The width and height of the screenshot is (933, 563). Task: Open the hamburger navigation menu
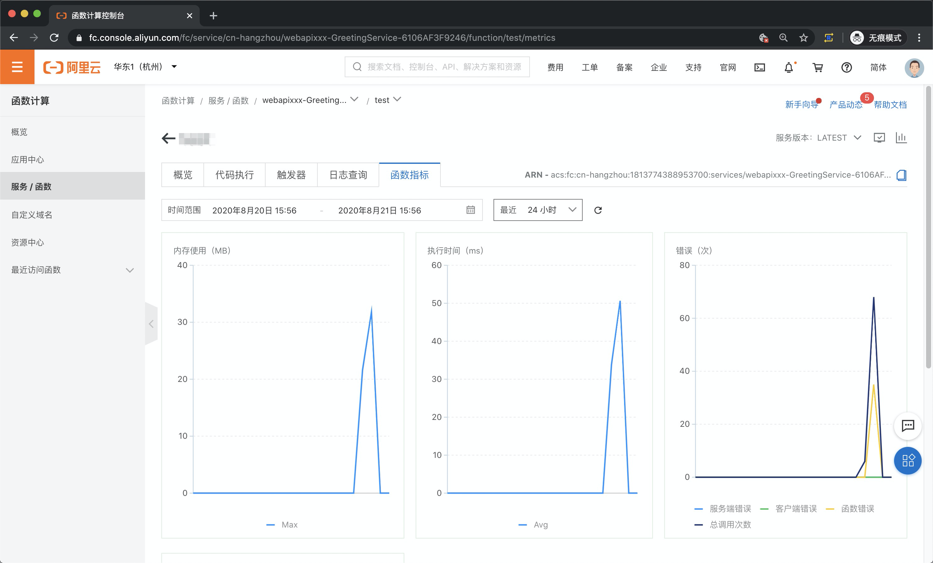(17, 67)
